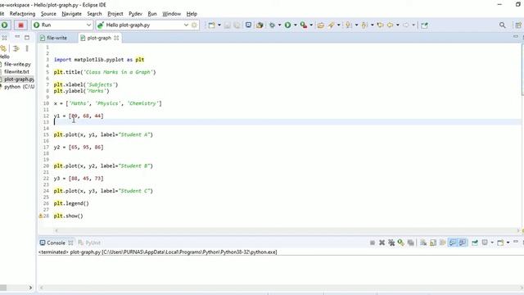524x295 pixels.
Task: Open the Pydev menu
Action: (x=135, y=14)
